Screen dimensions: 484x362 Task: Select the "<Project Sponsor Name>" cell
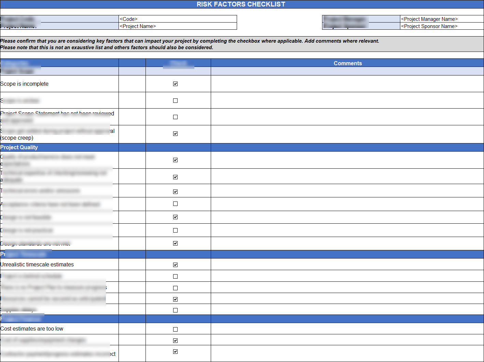point(442,26)
